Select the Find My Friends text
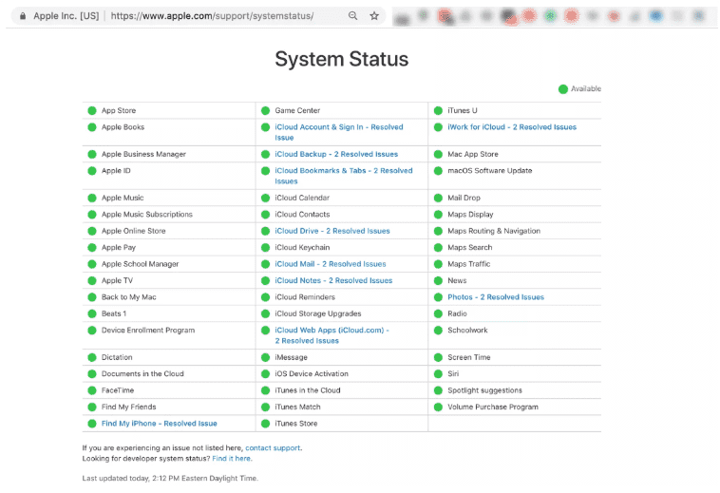The height and width of the screenshot is (493, 720). point(129,407)
